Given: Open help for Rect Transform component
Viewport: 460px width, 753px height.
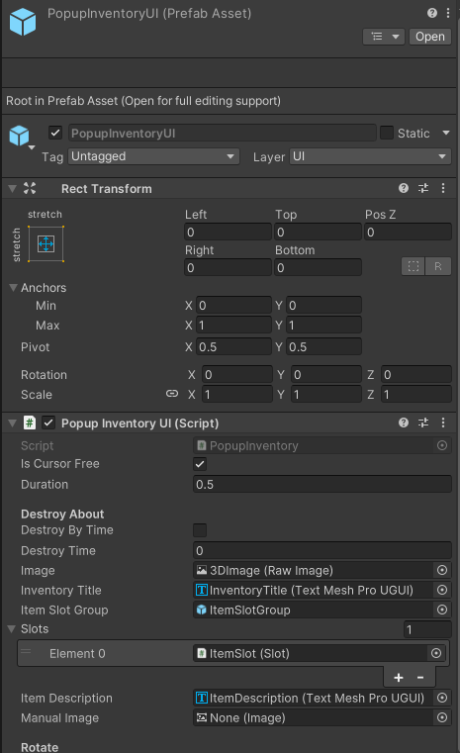Looking at the screenshot, I should point(404,188).
